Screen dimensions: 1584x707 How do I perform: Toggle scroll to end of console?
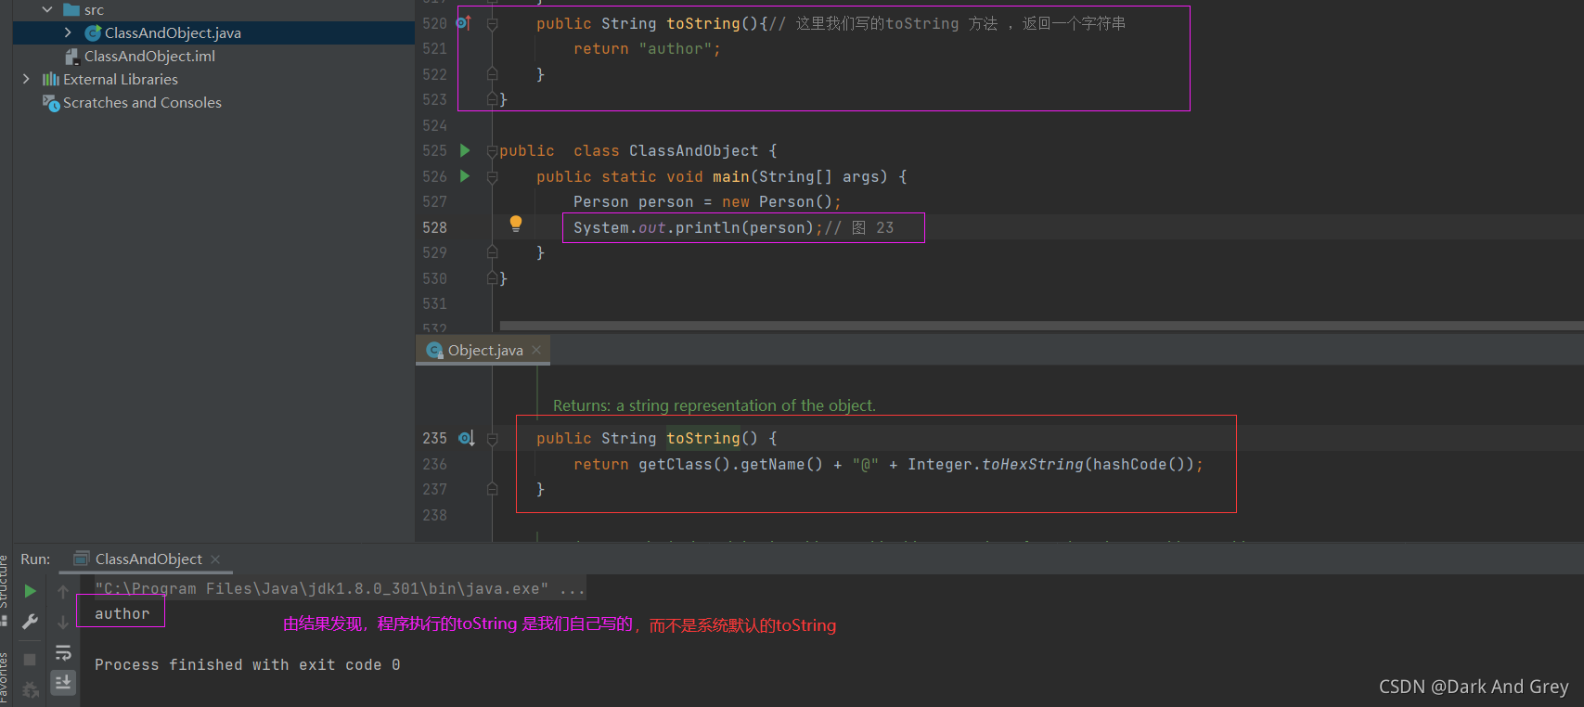tap(63, 683)
